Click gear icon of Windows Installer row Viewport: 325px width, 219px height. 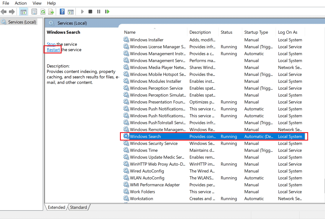(126, 40)
